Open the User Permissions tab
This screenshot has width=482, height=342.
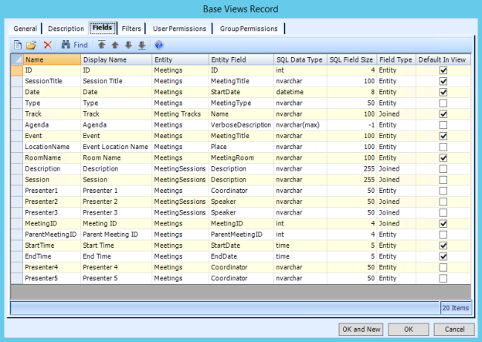pyautogui.click(x=178, y=29)
